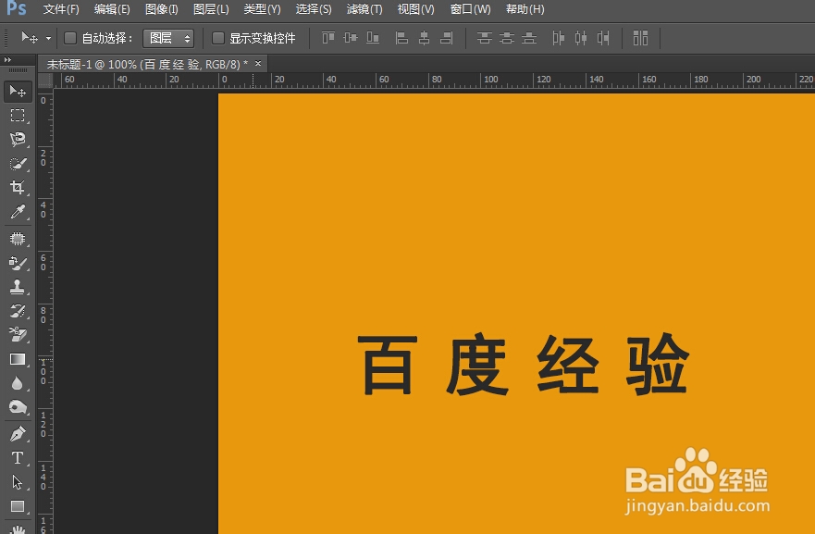Open the 选择(S) menu

(314, 9)
